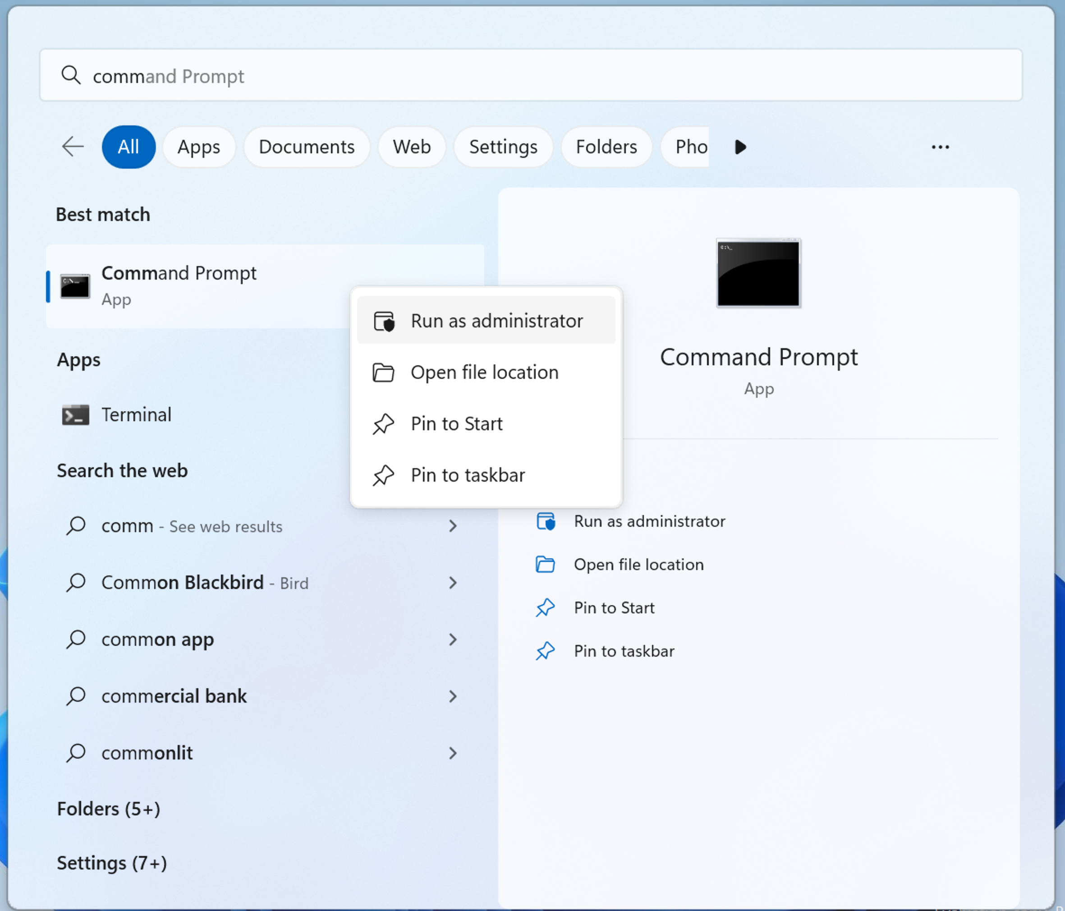Viewport: 1065px width, 911px height.
Task: Click the pin icon for Pin to taskbar in the right pane
Action: [545, 651]
